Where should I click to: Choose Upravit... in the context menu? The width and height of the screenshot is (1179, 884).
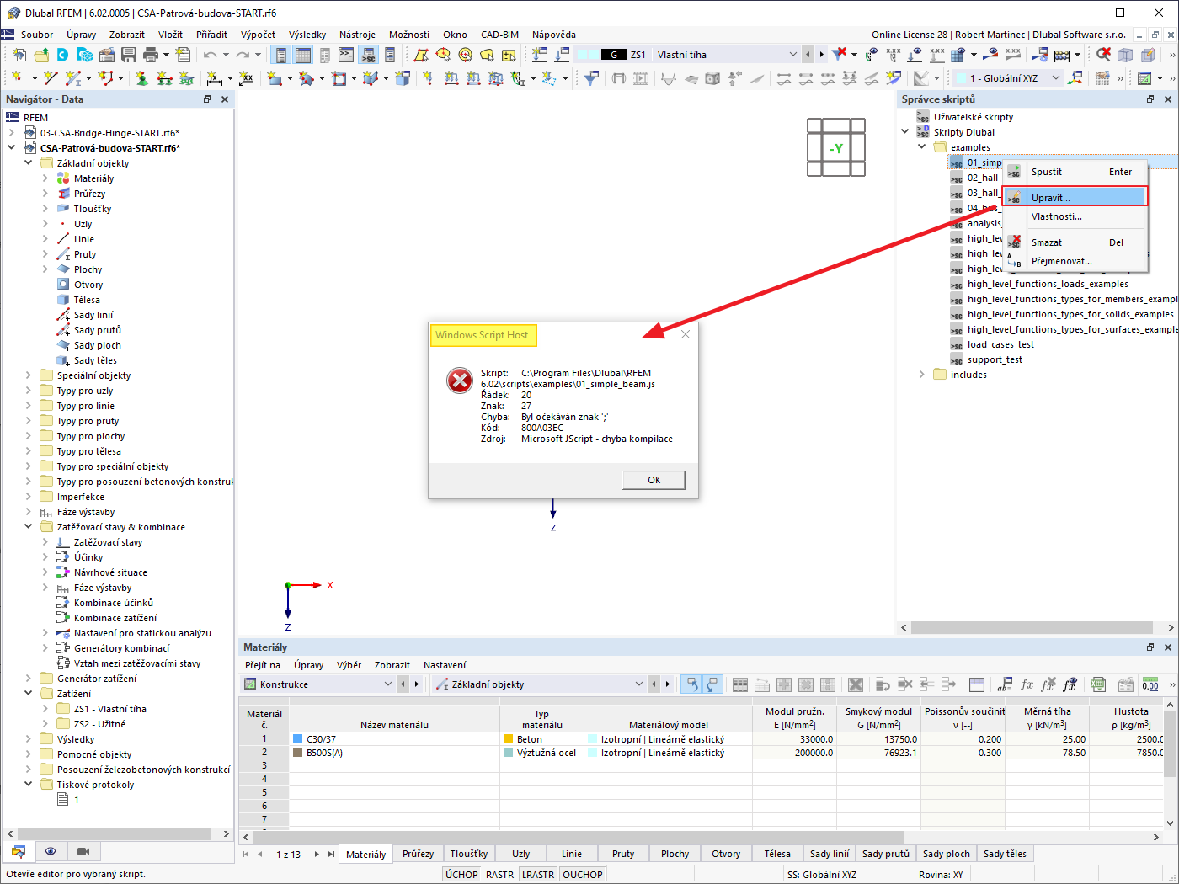tap(1075, 198)
